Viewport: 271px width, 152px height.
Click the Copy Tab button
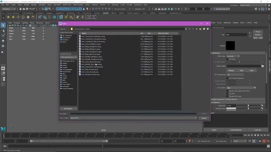click(x=257, y=130)
